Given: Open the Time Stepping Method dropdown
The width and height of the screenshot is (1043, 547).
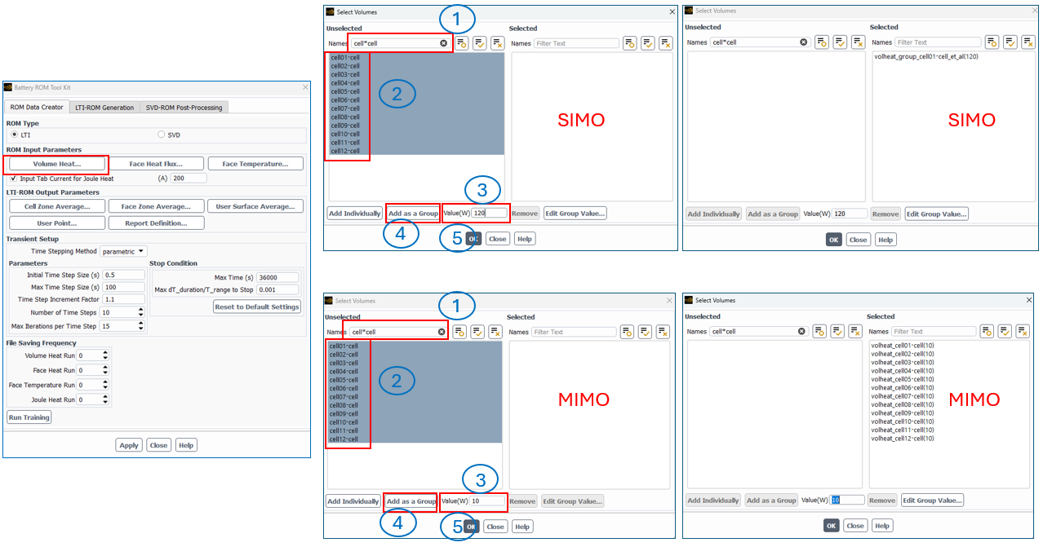Looking at the screenshot, I should point(124,251).
